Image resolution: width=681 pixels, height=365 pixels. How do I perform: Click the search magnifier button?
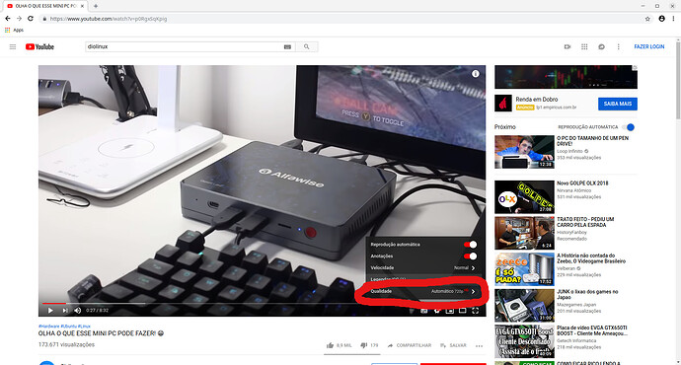pos(307,47)
